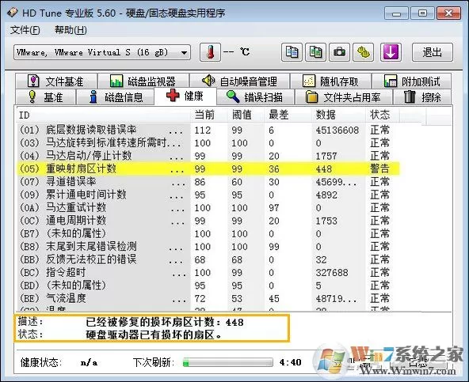Open the 文件(F) menu
This screenshot has height=382, width=469.
[25, 30]
